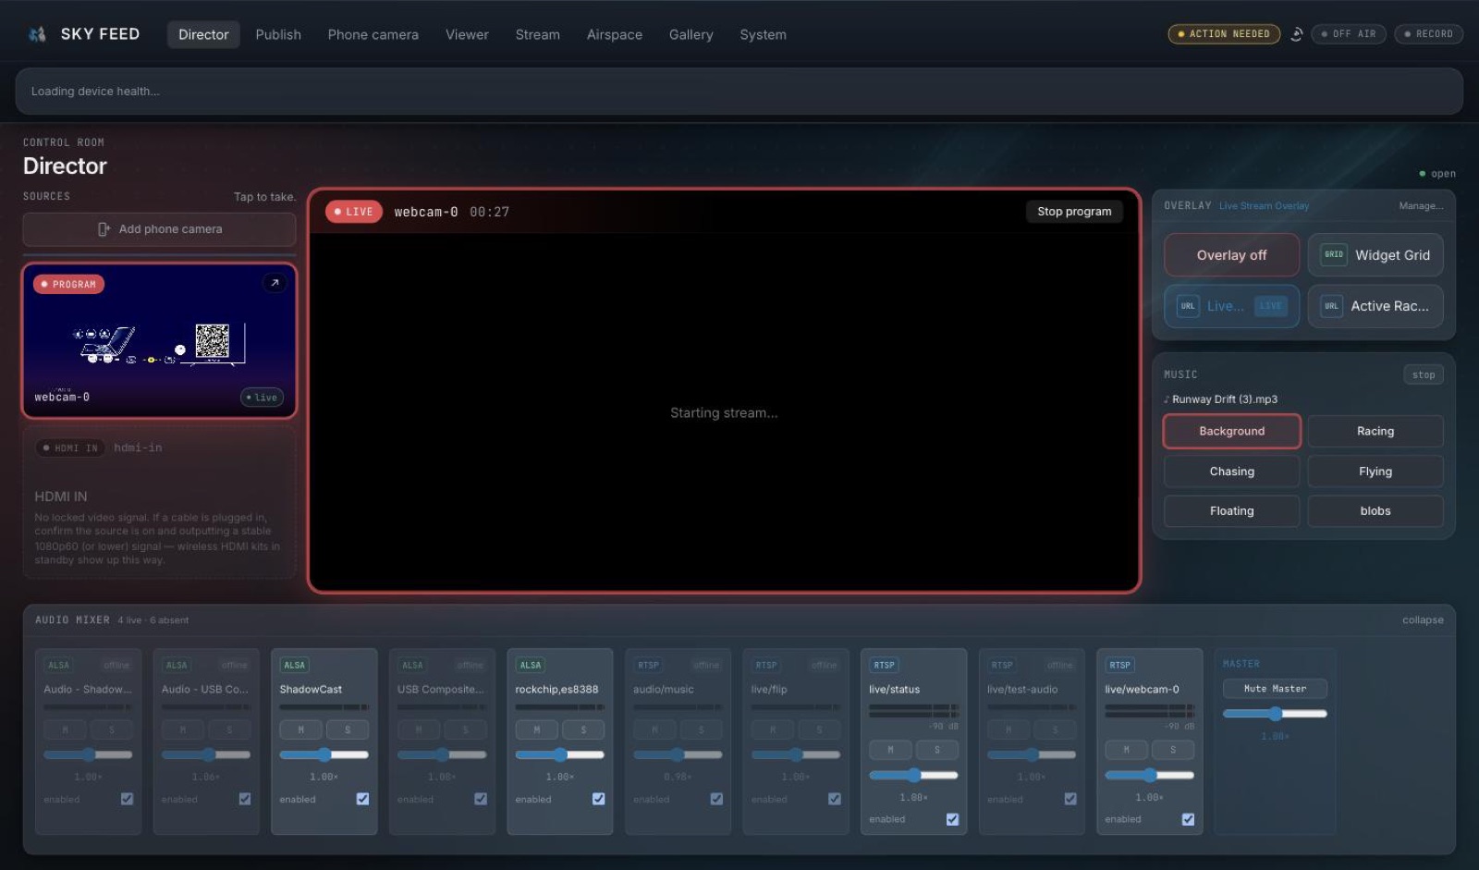Click Stop program button
Viewport: 1479px width, 870px height.
[1074, 212]
